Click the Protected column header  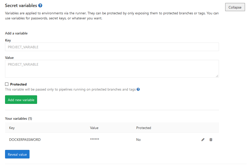[144, 128]
